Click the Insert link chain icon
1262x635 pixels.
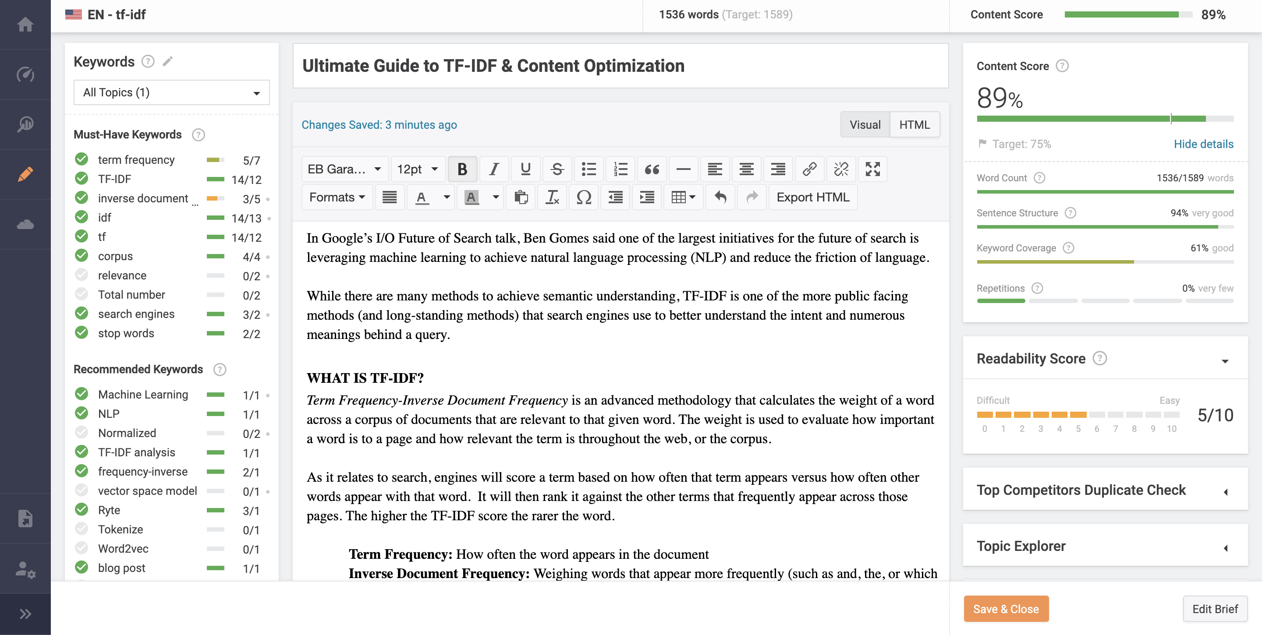point(809,169)
